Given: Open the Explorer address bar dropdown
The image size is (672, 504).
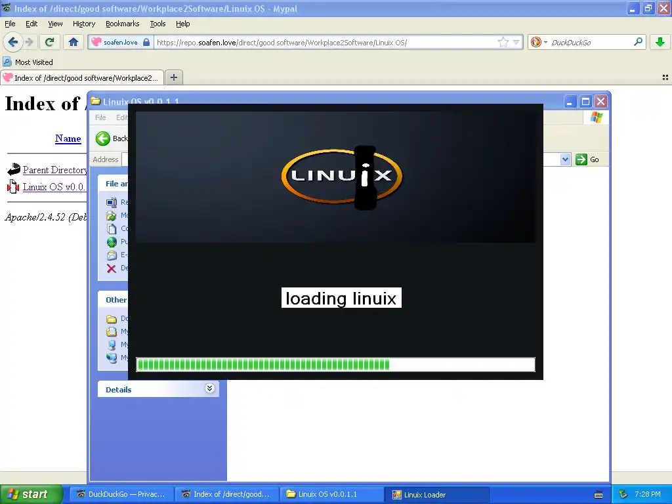Looking at the screenshot, I should coord(565,159).
